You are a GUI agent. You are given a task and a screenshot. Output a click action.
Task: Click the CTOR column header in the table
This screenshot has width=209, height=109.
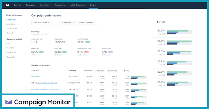click(127, 71)
